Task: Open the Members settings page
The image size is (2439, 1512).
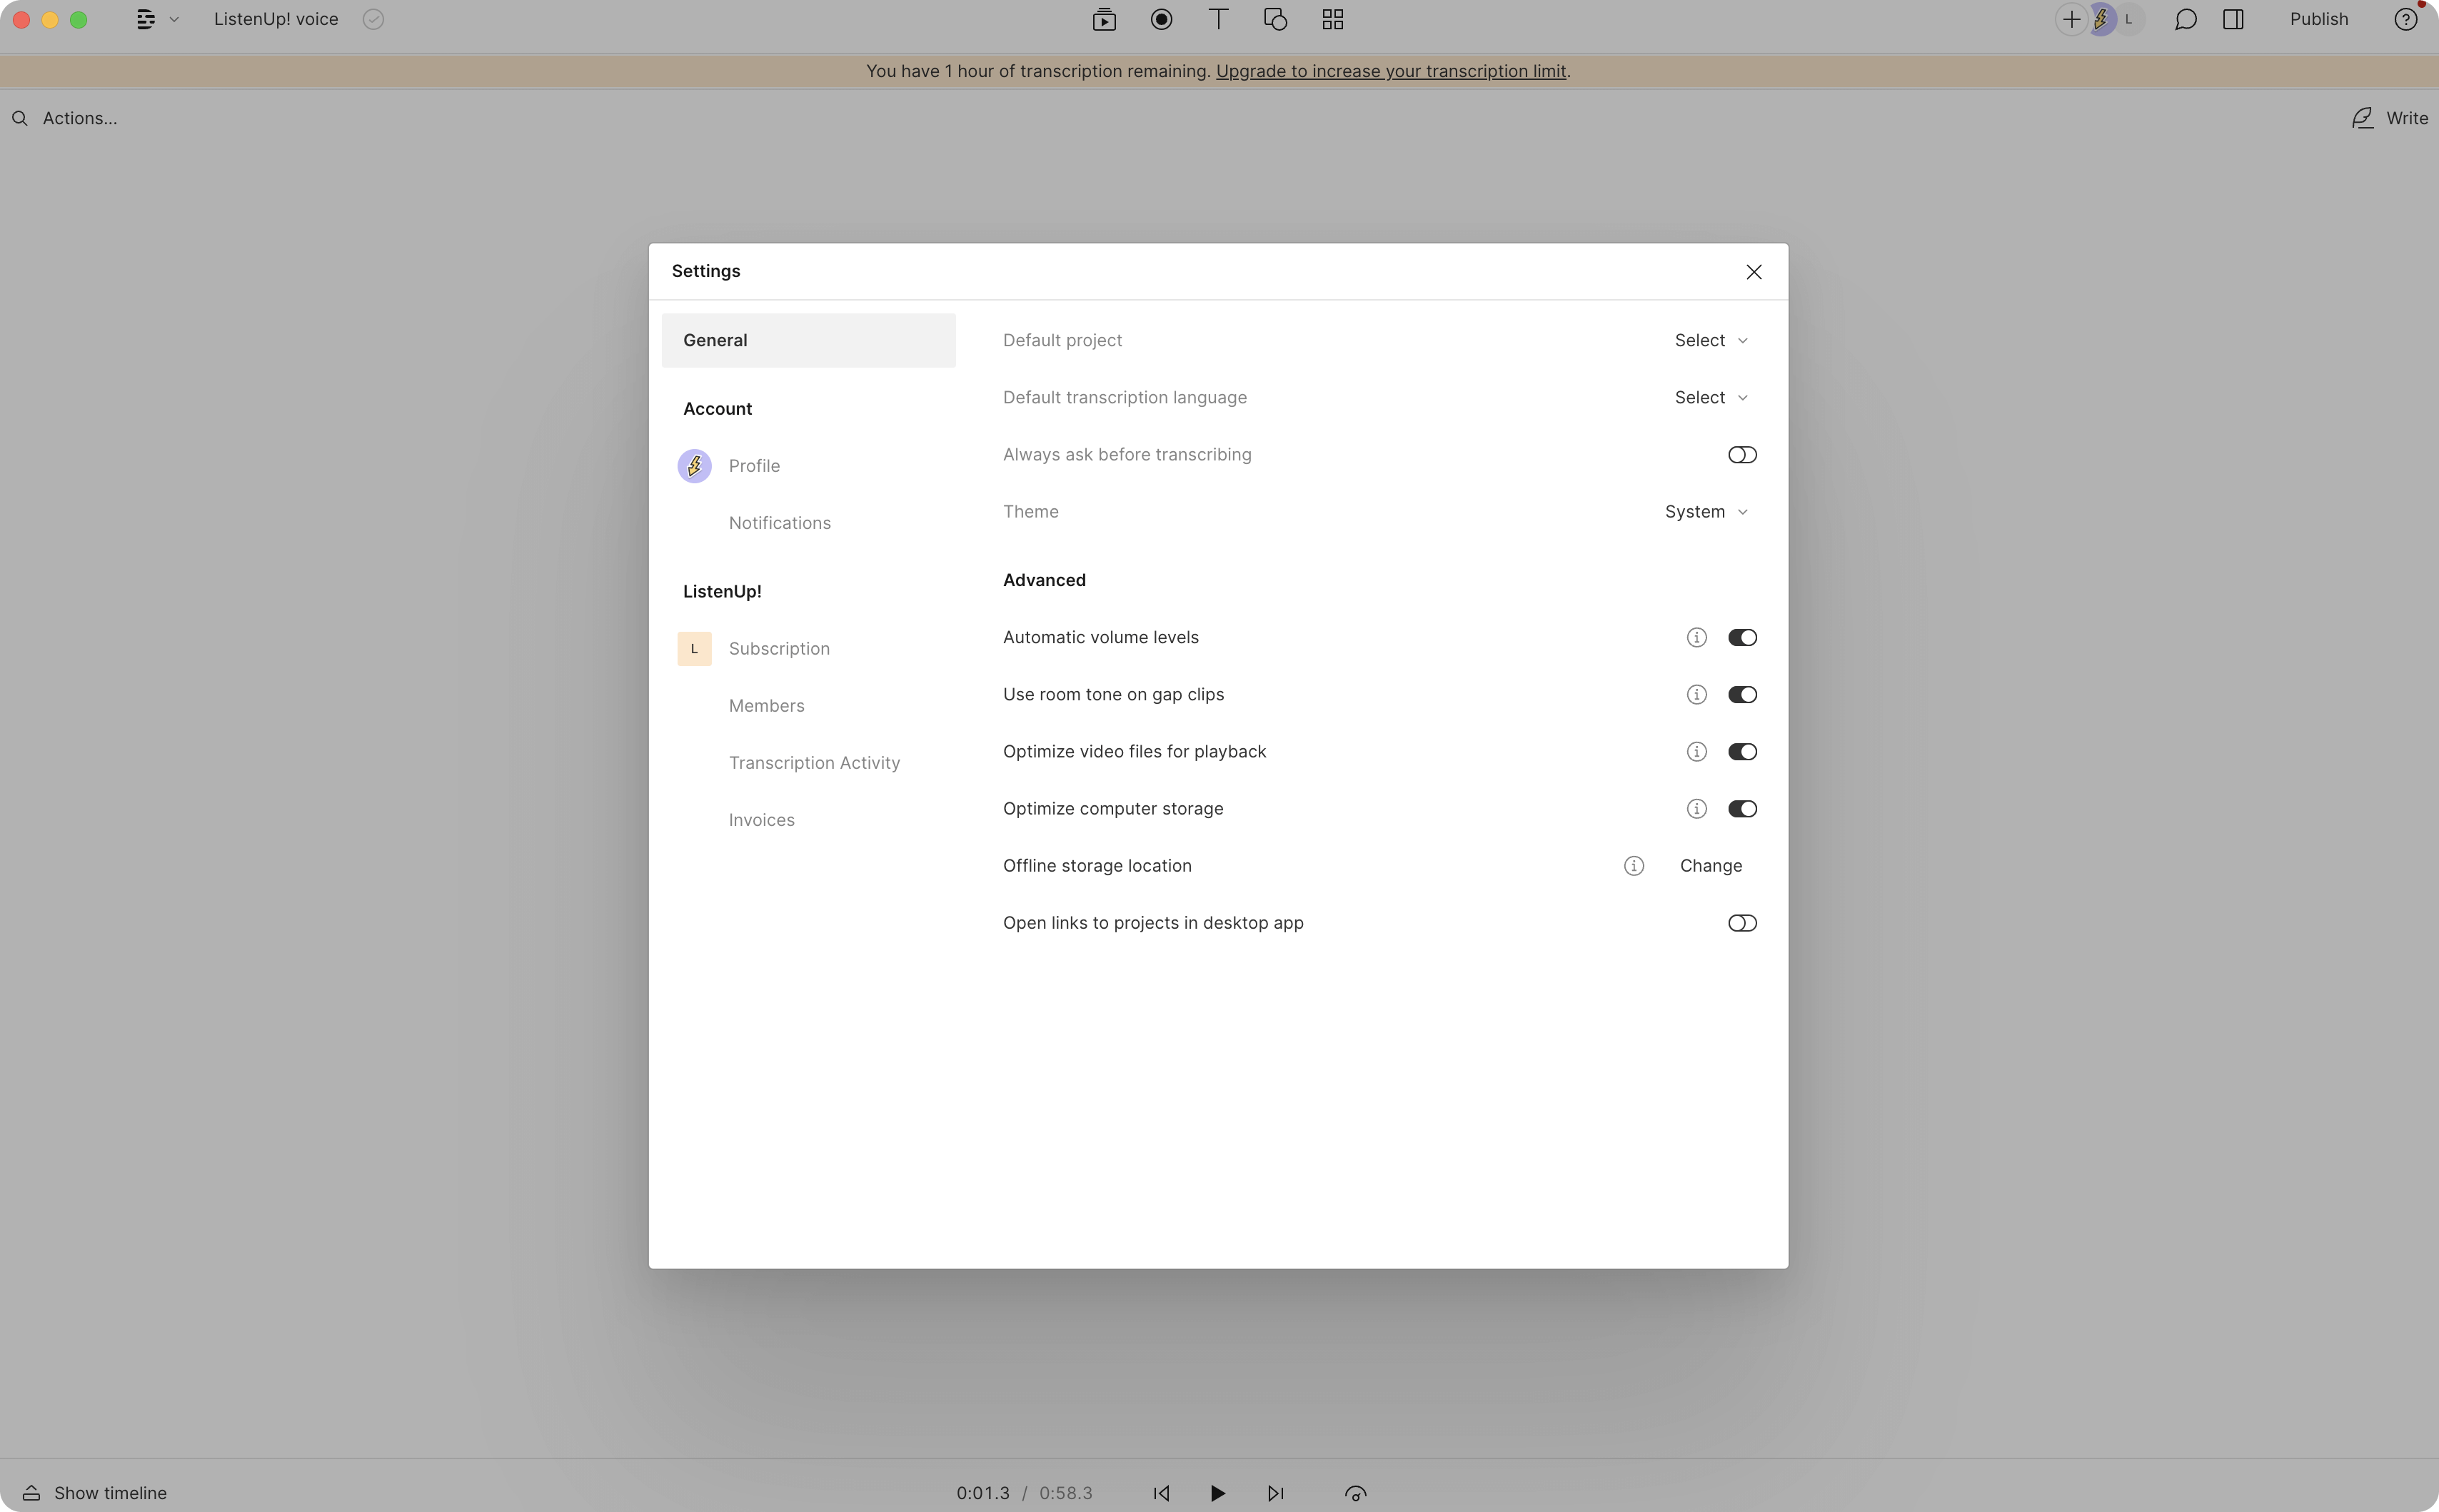Action: tap(766, 706)
